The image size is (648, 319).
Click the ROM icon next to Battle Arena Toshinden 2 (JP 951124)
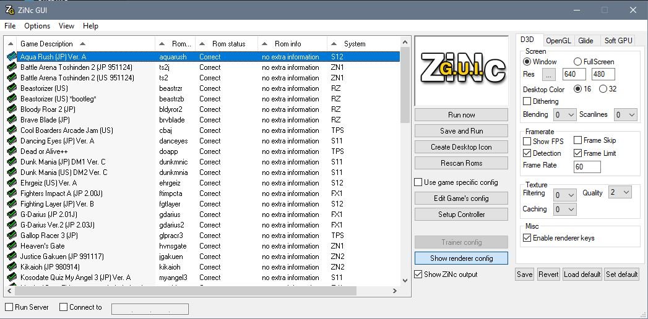click(x=12, y=67)
